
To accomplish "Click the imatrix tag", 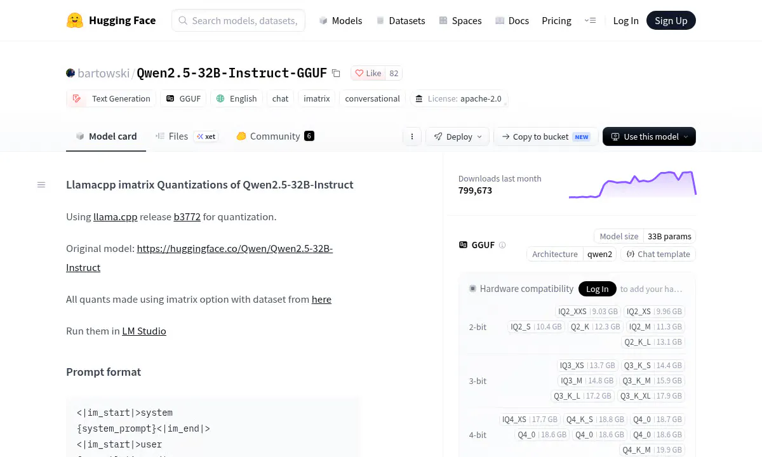I will pyautogui.click(x=316, y=98).
